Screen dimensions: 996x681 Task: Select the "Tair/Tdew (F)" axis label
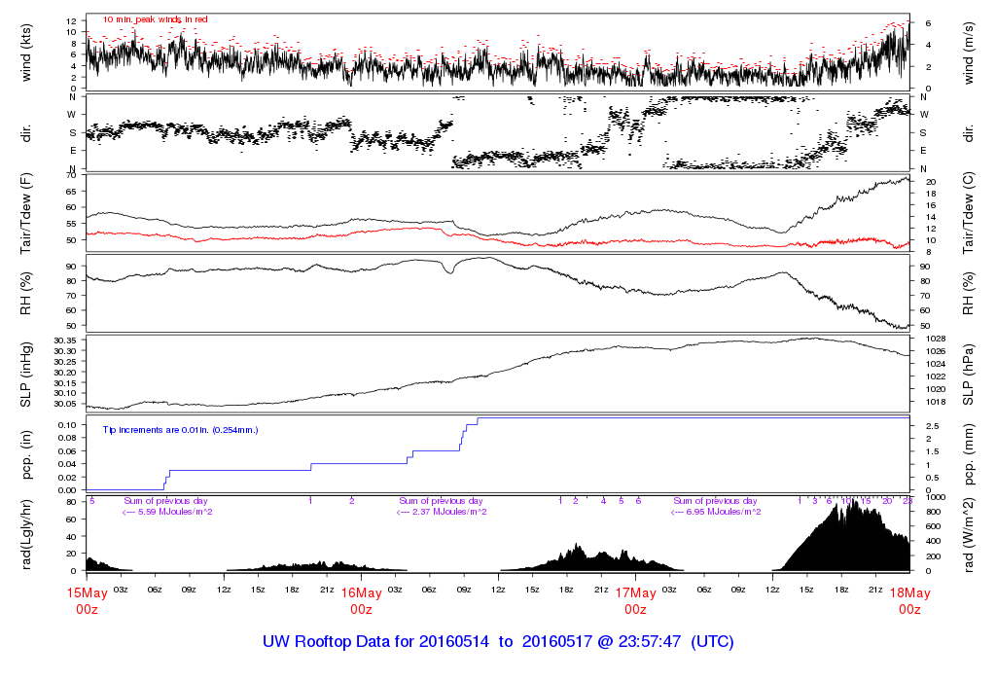pyautogui.click(x=26, y=213)
